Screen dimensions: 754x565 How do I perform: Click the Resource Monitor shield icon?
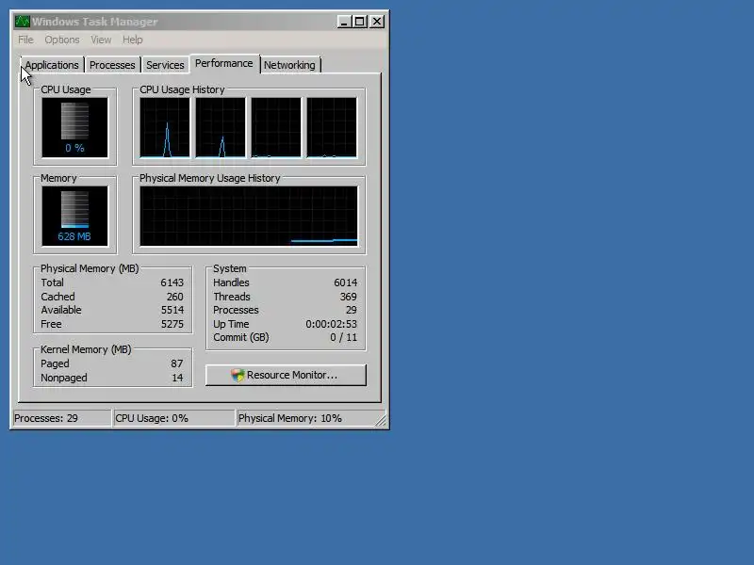coord(238,375)
